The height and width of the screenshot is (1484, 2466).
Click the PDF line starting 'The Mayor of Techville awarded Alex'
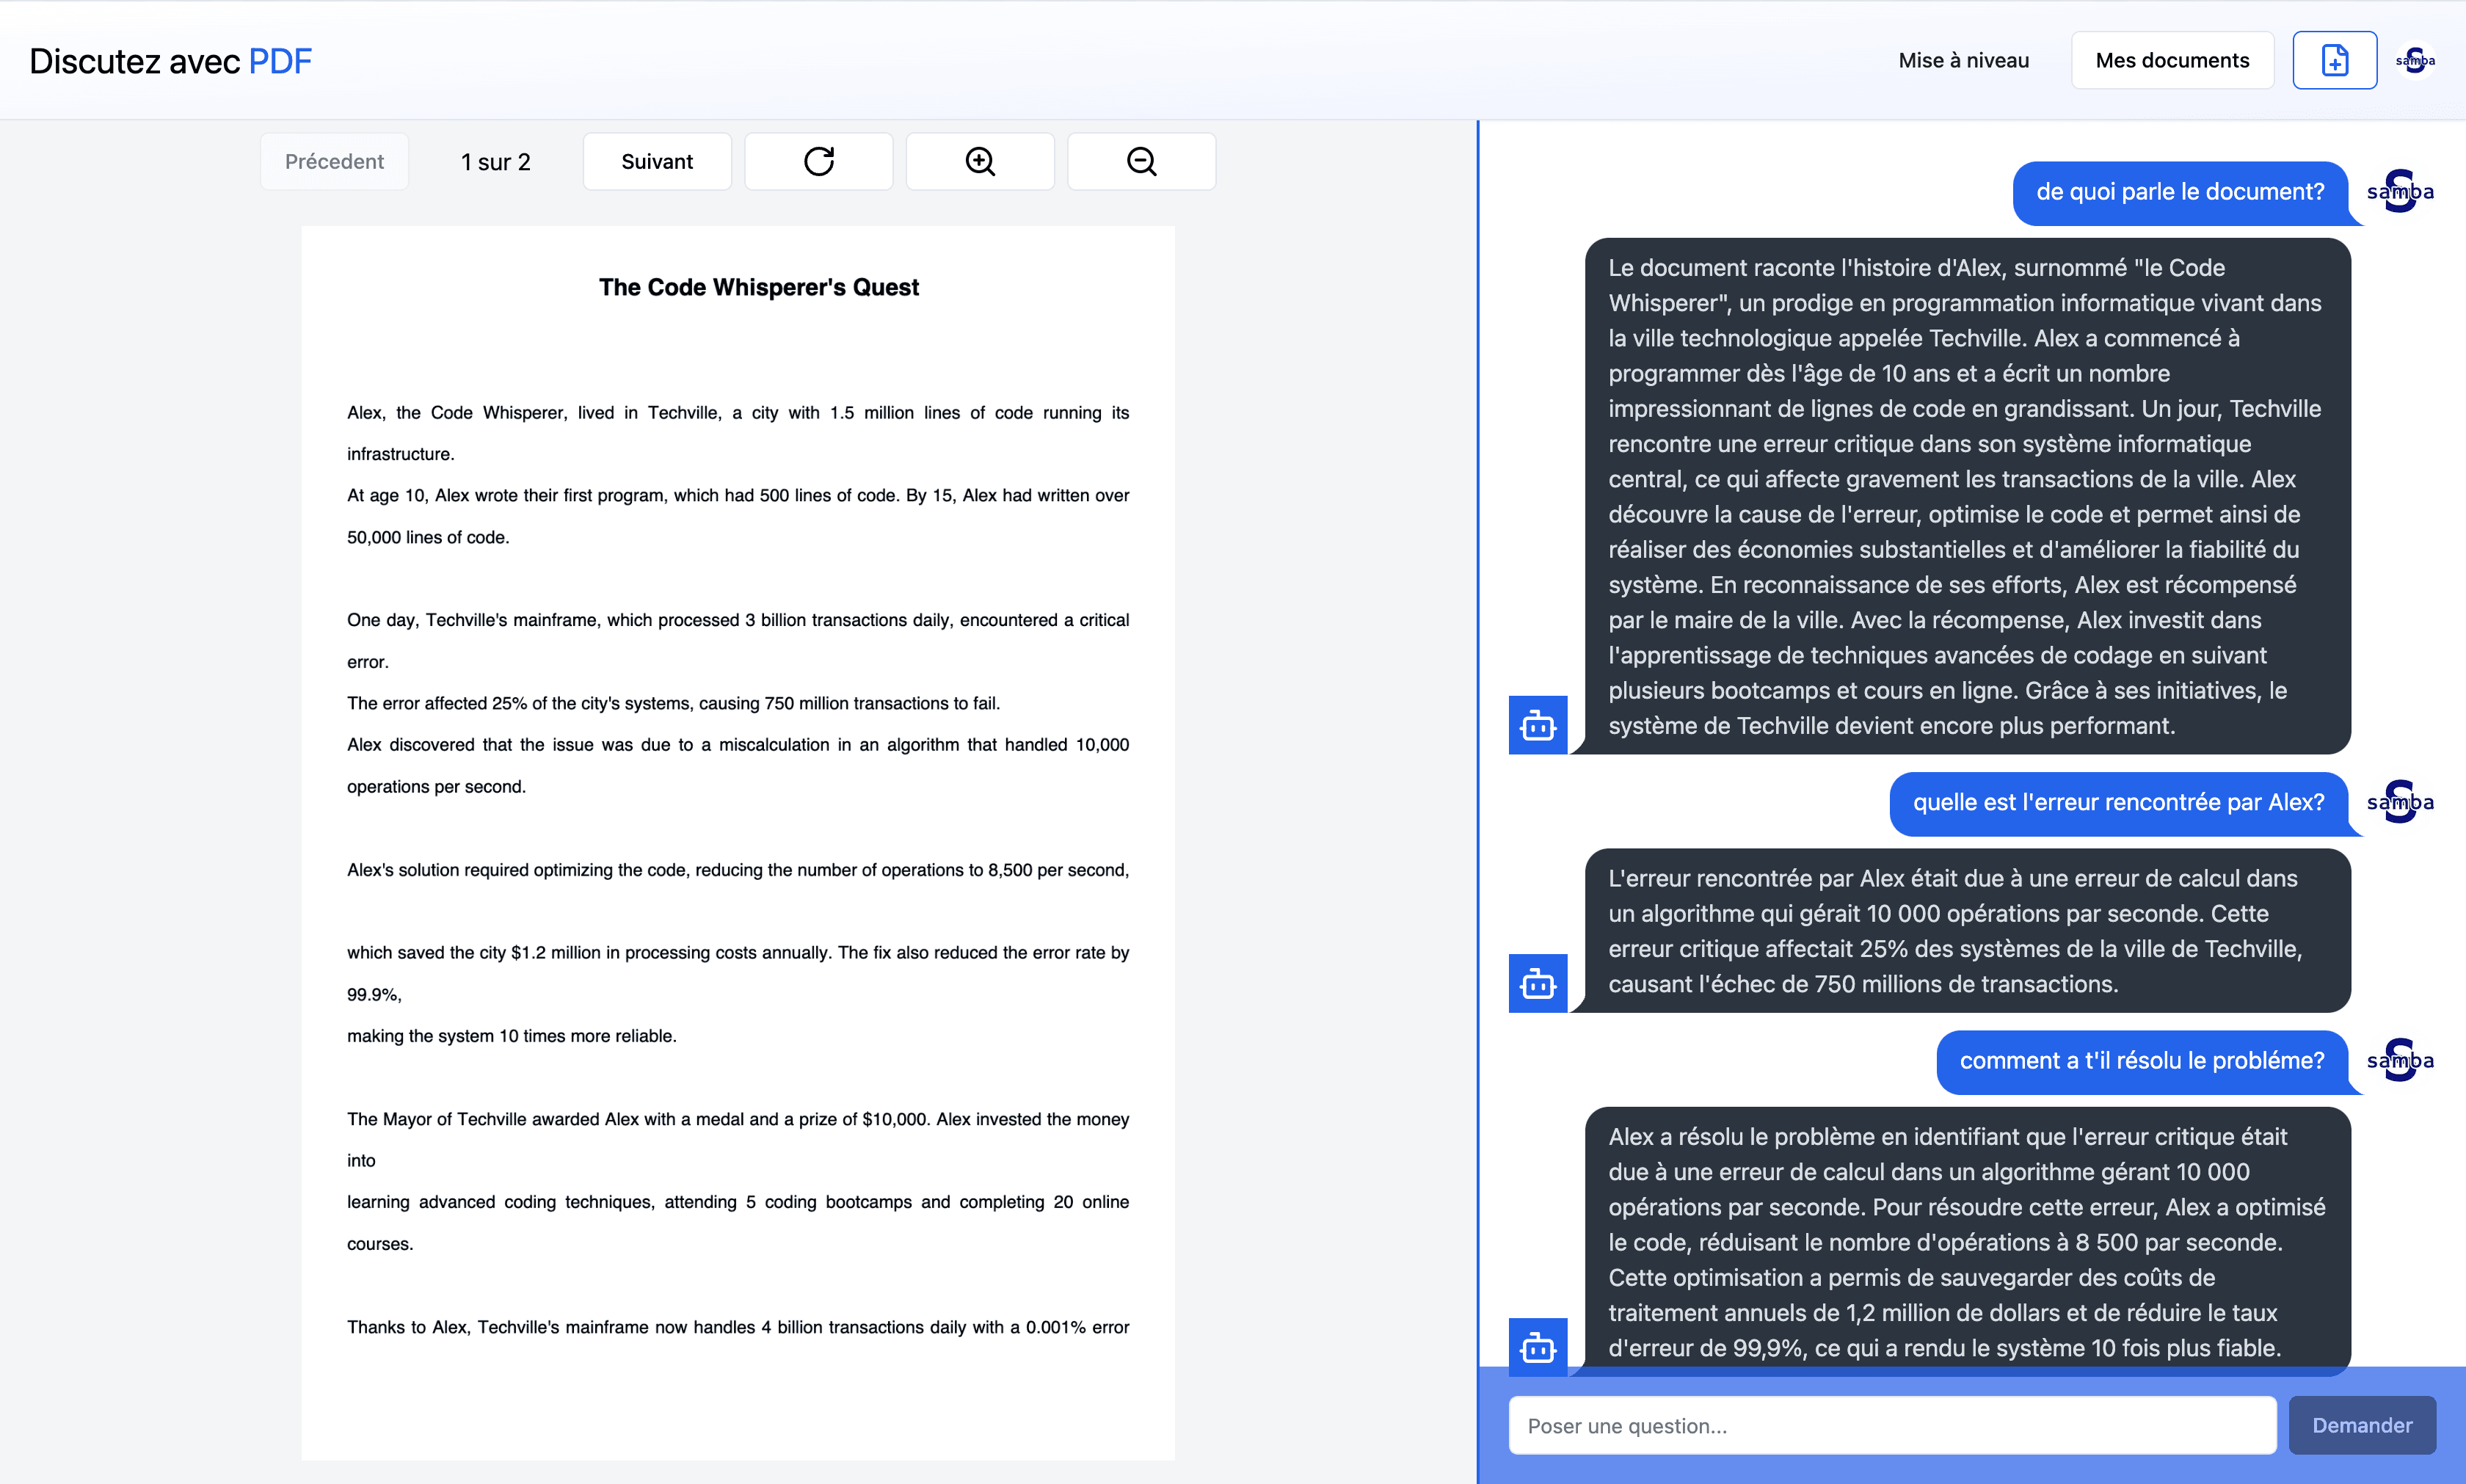(737, 1119)
